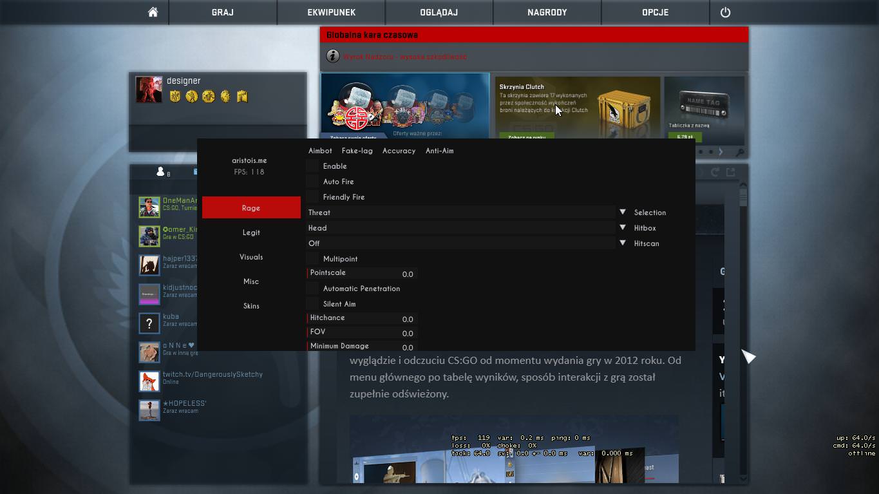
Task: Switch to the Accuracy tab
Action: (x=399, y=151)
